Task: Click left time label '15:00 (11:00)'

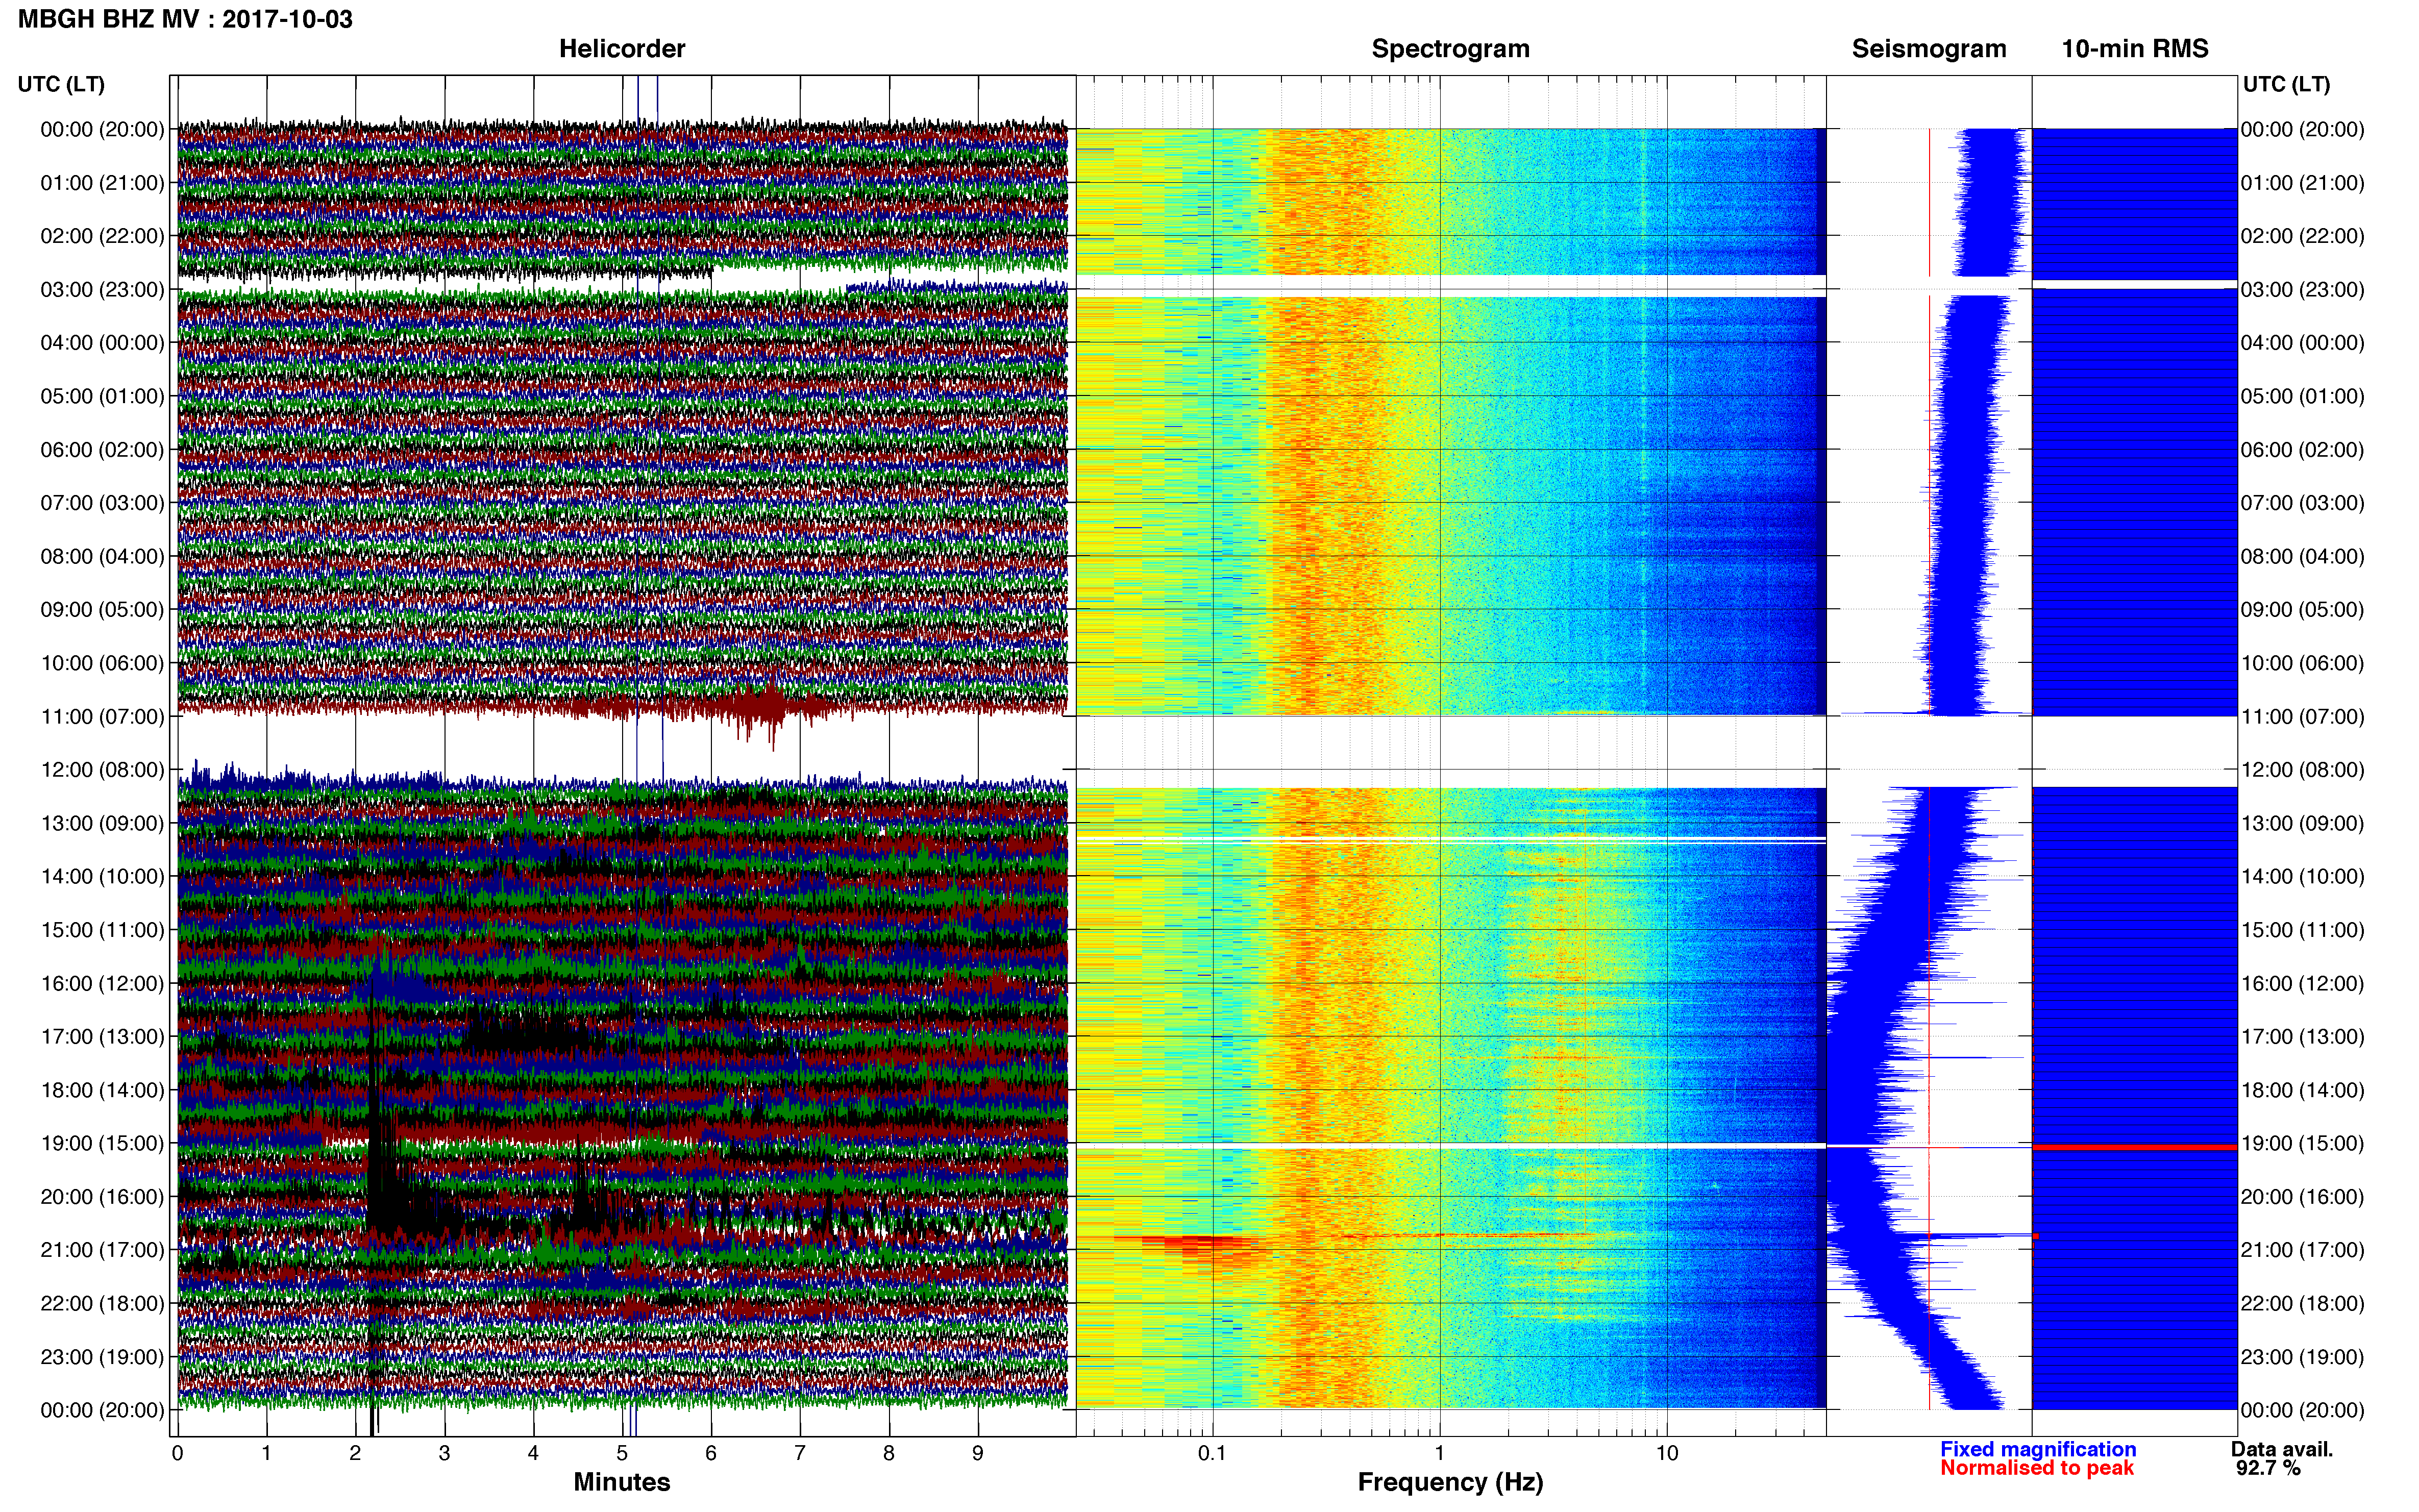Action: tap(102, 930)
